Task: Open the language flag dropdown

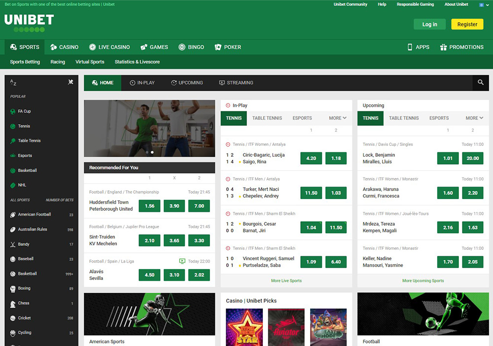Action: (x=484, y=5)
